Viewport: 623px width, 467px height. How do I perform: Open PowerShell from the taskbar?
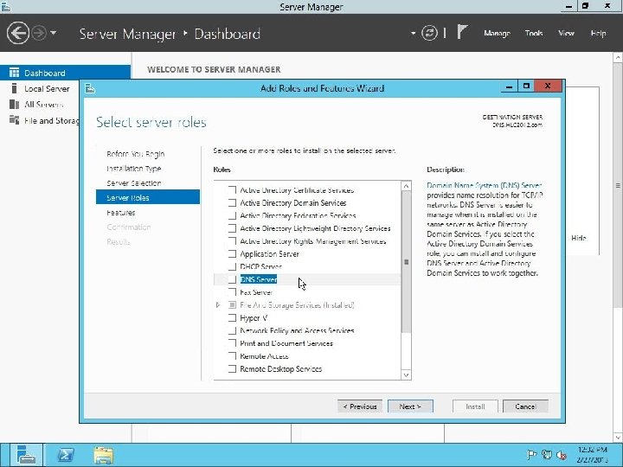tap(66, 455)
